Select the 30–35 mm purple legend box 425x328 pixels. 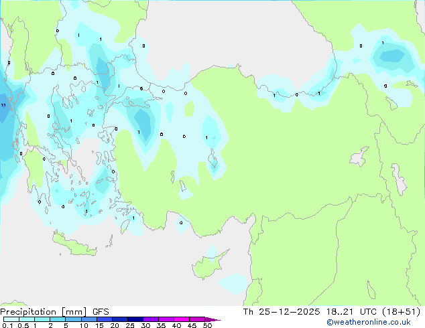[x=150, y=319]
